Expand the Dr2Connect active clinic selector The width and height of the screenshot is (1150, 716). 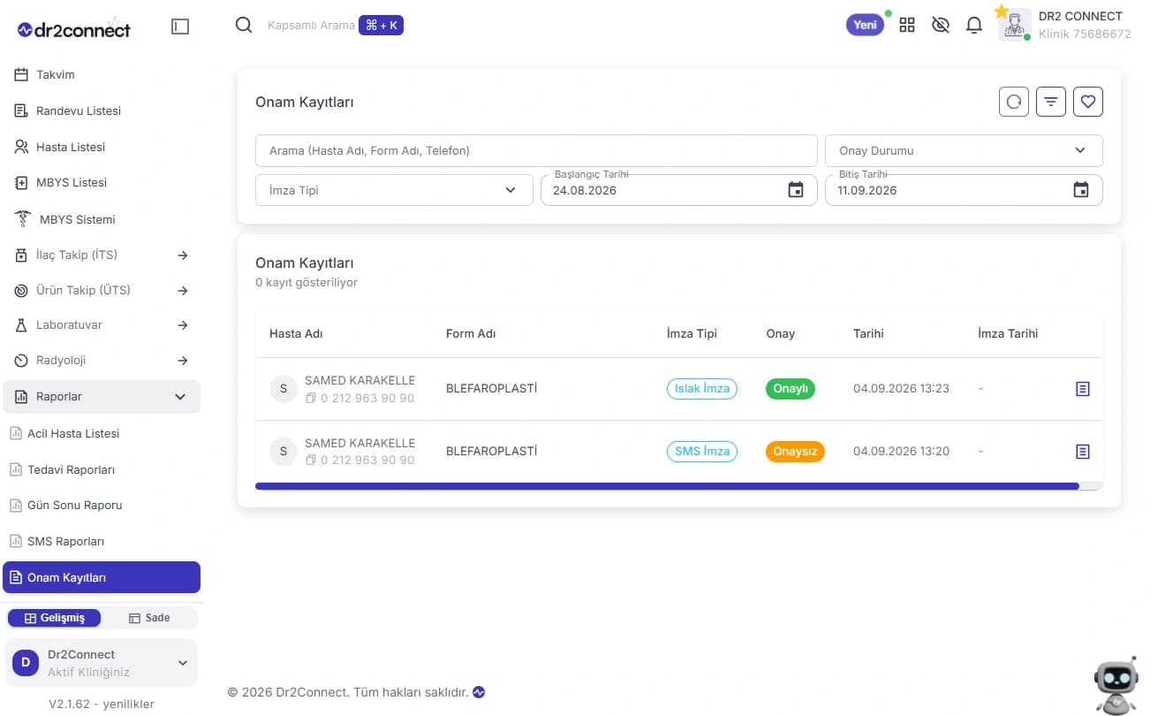coord(102,663)
